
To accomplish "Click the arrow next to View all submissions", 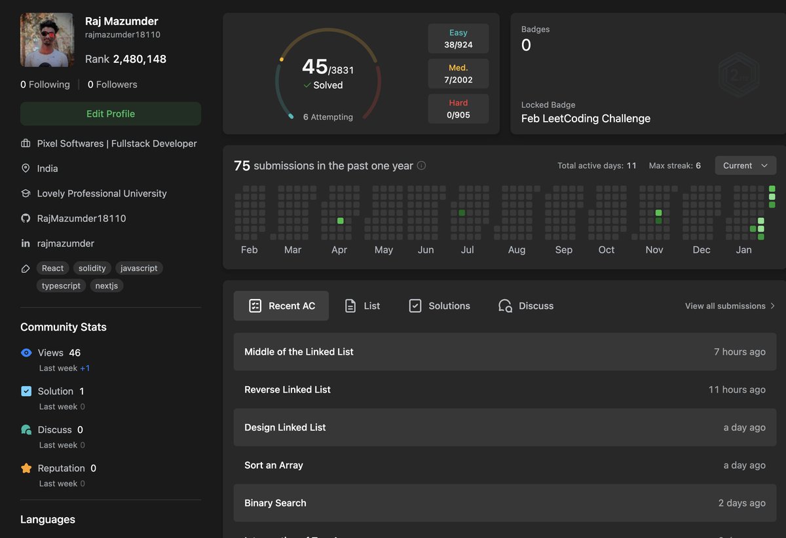I will (773, 306).
